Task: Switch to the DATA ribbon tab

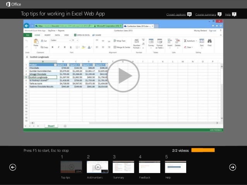Action: click(57, 35)
